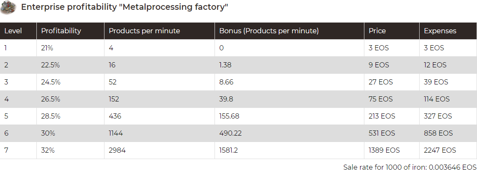This screenshot has height=171, width=477.
Task: Click the 1389 EOS price cell
Action: coord(391,151)
